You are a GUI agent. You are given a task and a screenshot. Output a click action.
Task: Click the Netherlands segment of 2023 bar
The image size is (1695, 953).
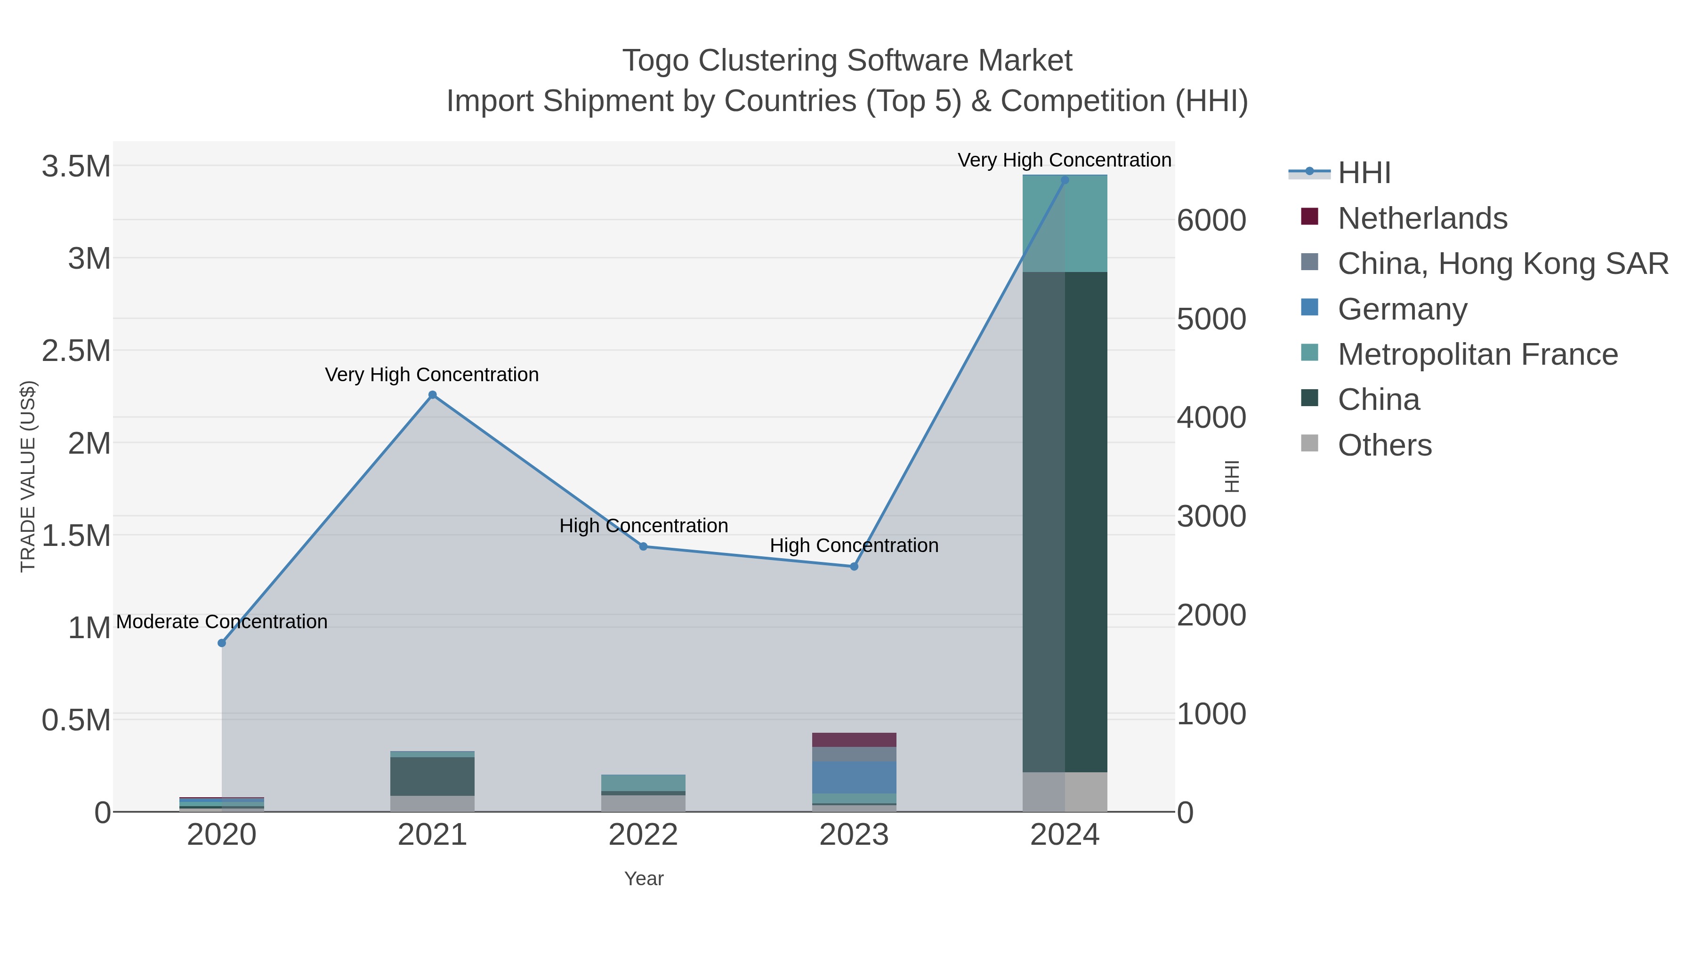854,739
